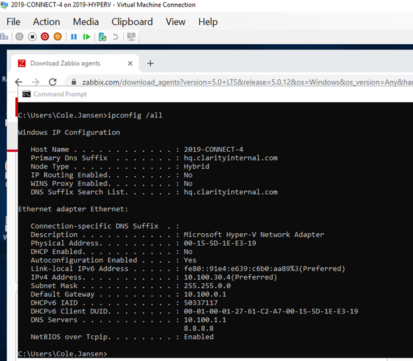Go back in the browser

coord(19,82)
